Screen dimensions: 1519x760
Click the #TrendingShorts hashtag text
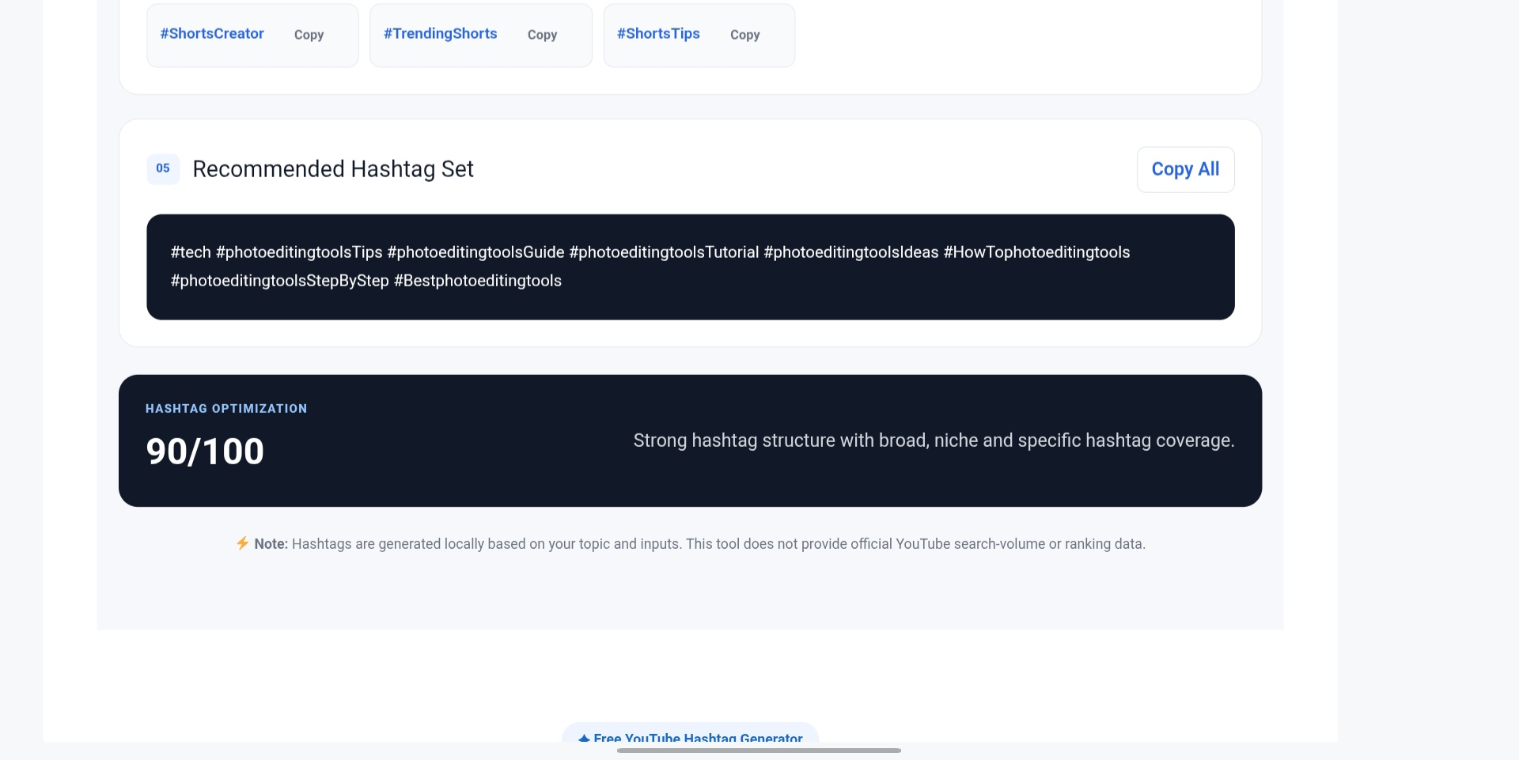pyautogui.click(x=440, y=33)
